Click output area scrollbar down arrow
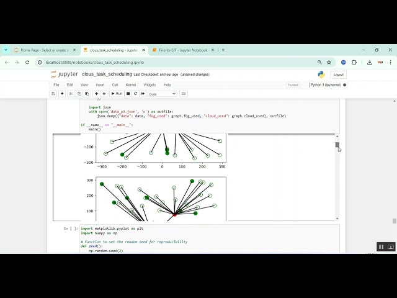Image resolution: width=397 pixels, height=298 pixels. [337, 219]
